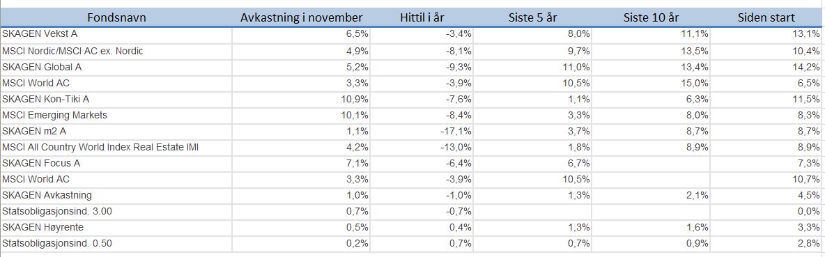Select the Avkastning i november header
825x257 pixels.
(301, 18)
